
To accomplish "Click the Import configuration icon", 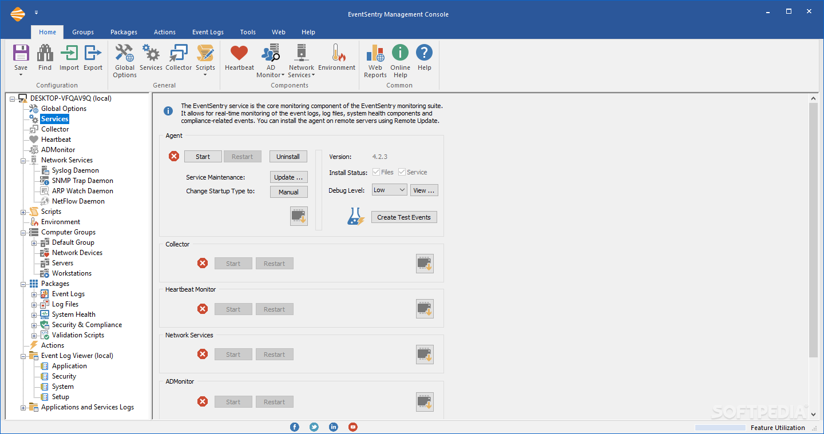I will (x=69, y=53).
